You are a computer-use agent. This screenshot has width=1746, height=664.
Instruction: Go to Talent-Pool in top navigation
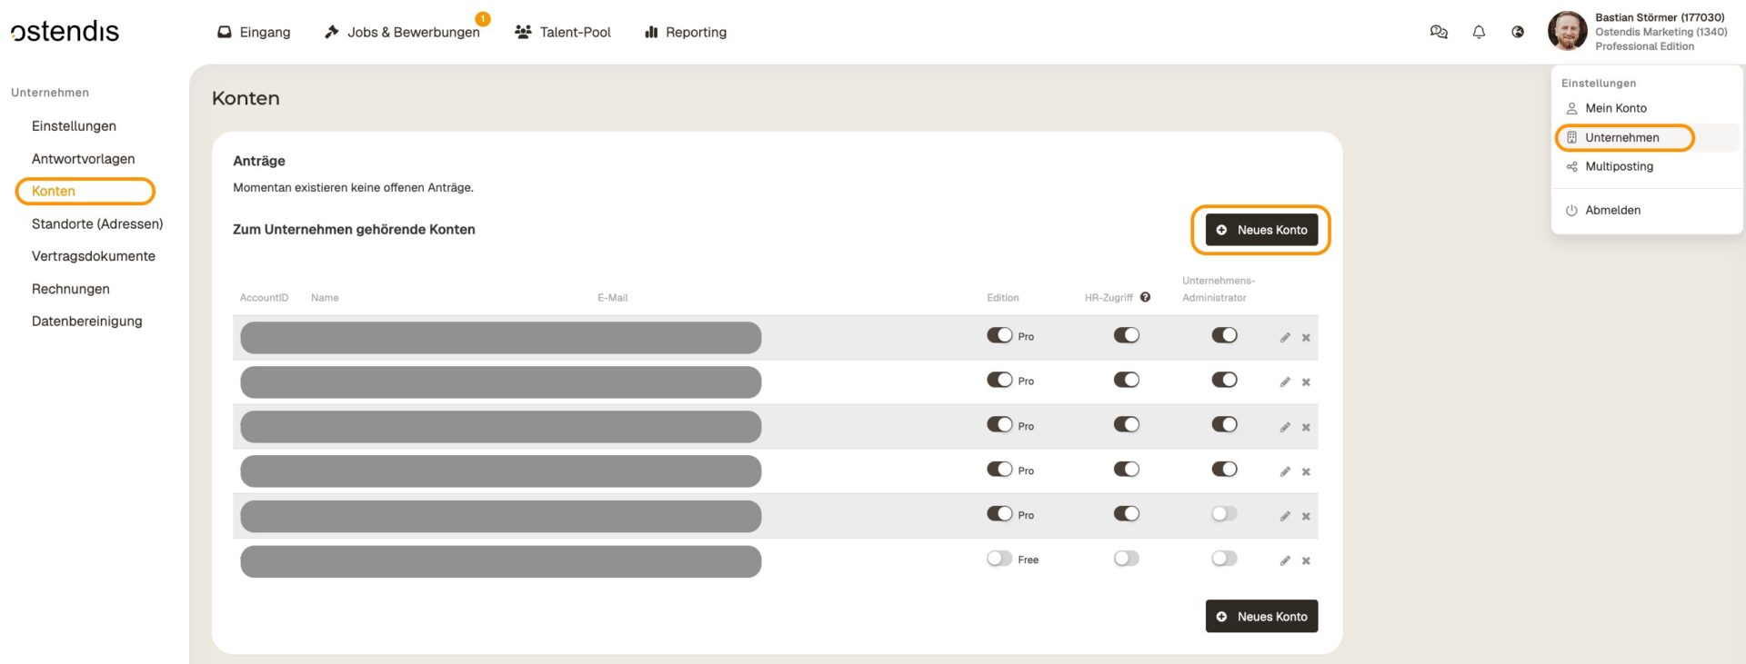pyautogui.click(x=563, y=32)
